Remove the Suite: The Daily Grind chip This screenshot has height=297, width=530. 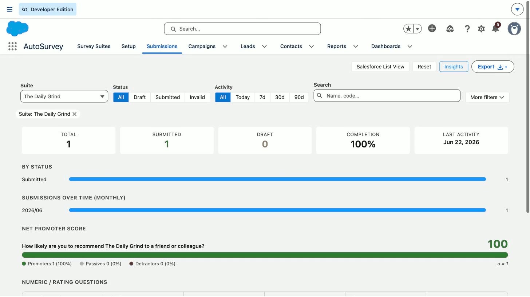pyautogui.click(x=75, y=114)
